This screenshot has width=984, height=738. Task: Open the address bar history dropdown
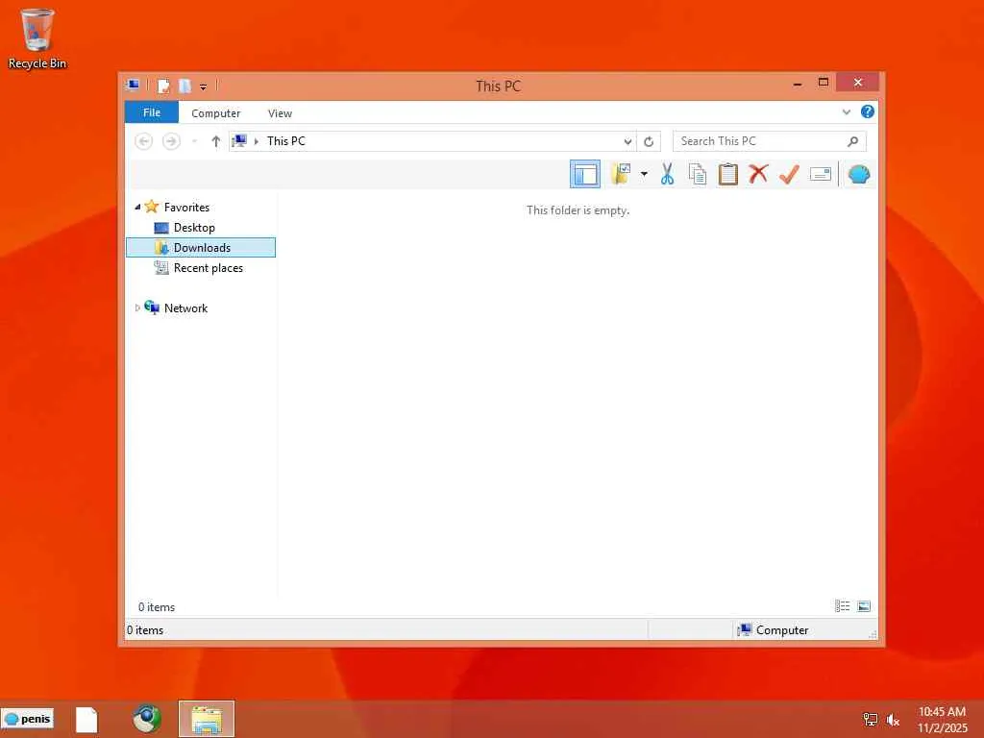[627, 141]
